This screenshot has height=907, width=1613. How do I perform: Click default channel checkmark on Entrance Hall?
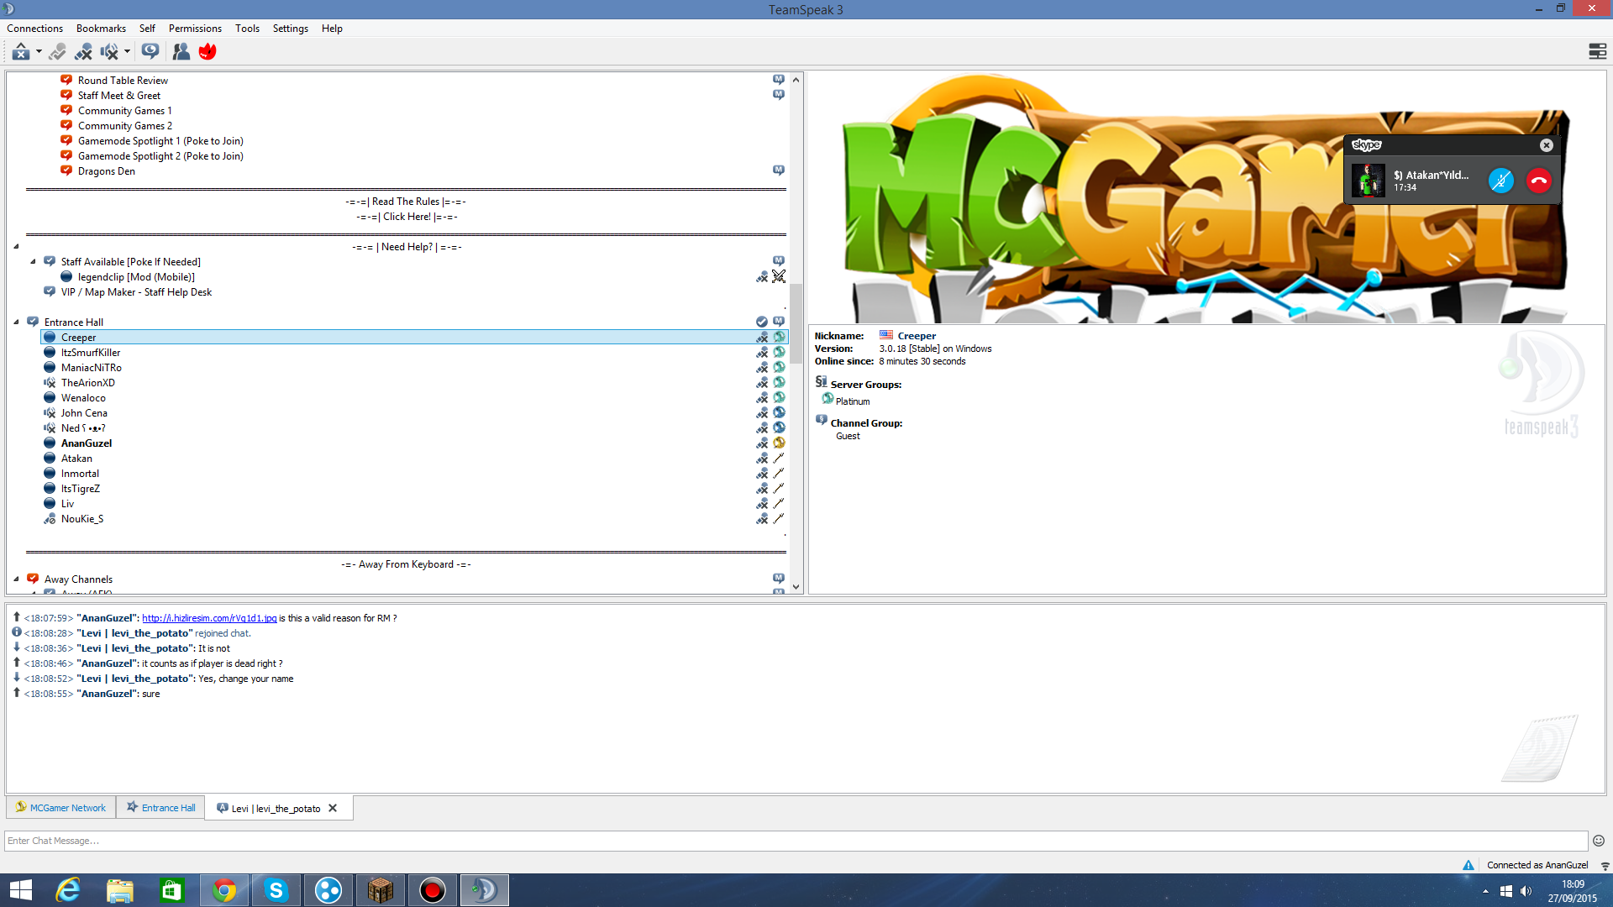[x=761, y=322]
